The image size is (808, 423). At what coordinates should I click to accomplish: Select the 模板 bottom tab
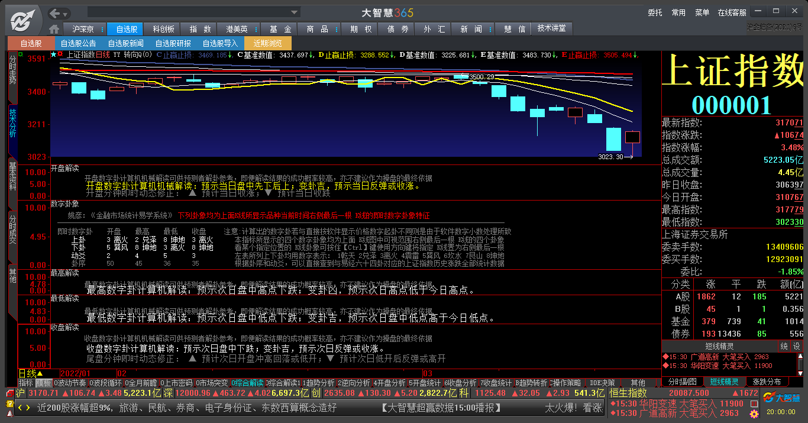[44, 383]
